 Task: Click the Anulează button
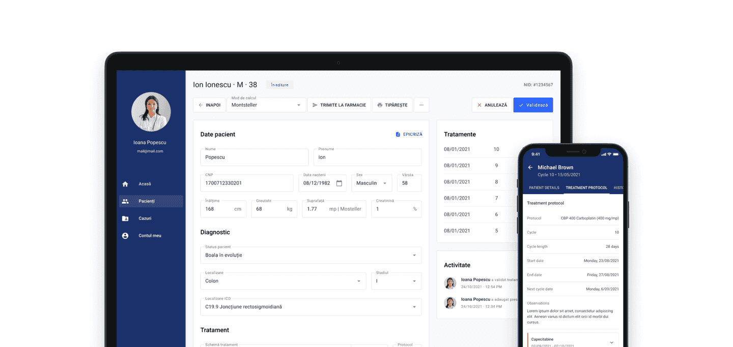[x=491, y=105]
